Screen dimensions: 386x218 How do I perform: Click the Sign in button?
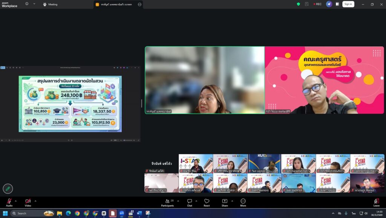coord(348,4)
